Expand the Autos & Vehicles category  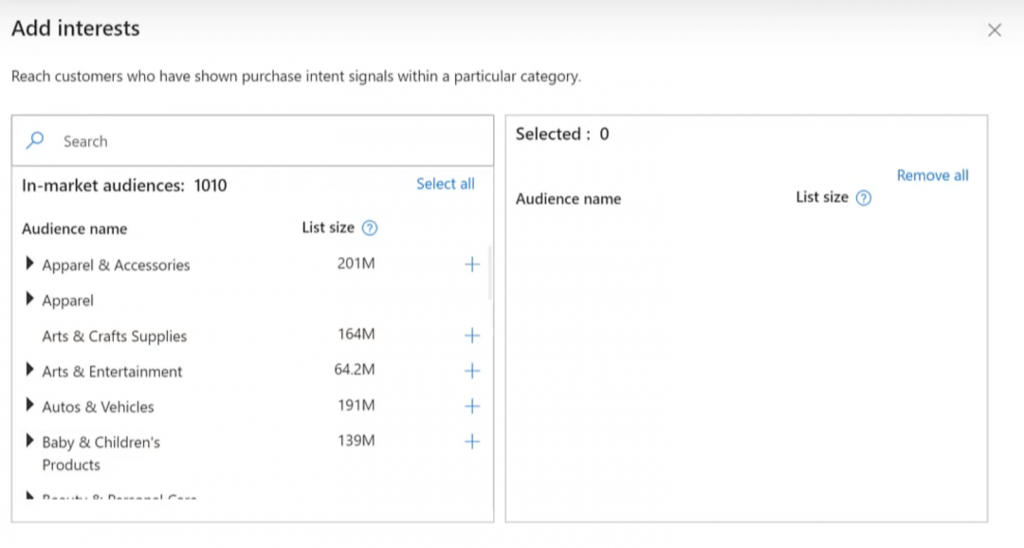tap(29, 405)
